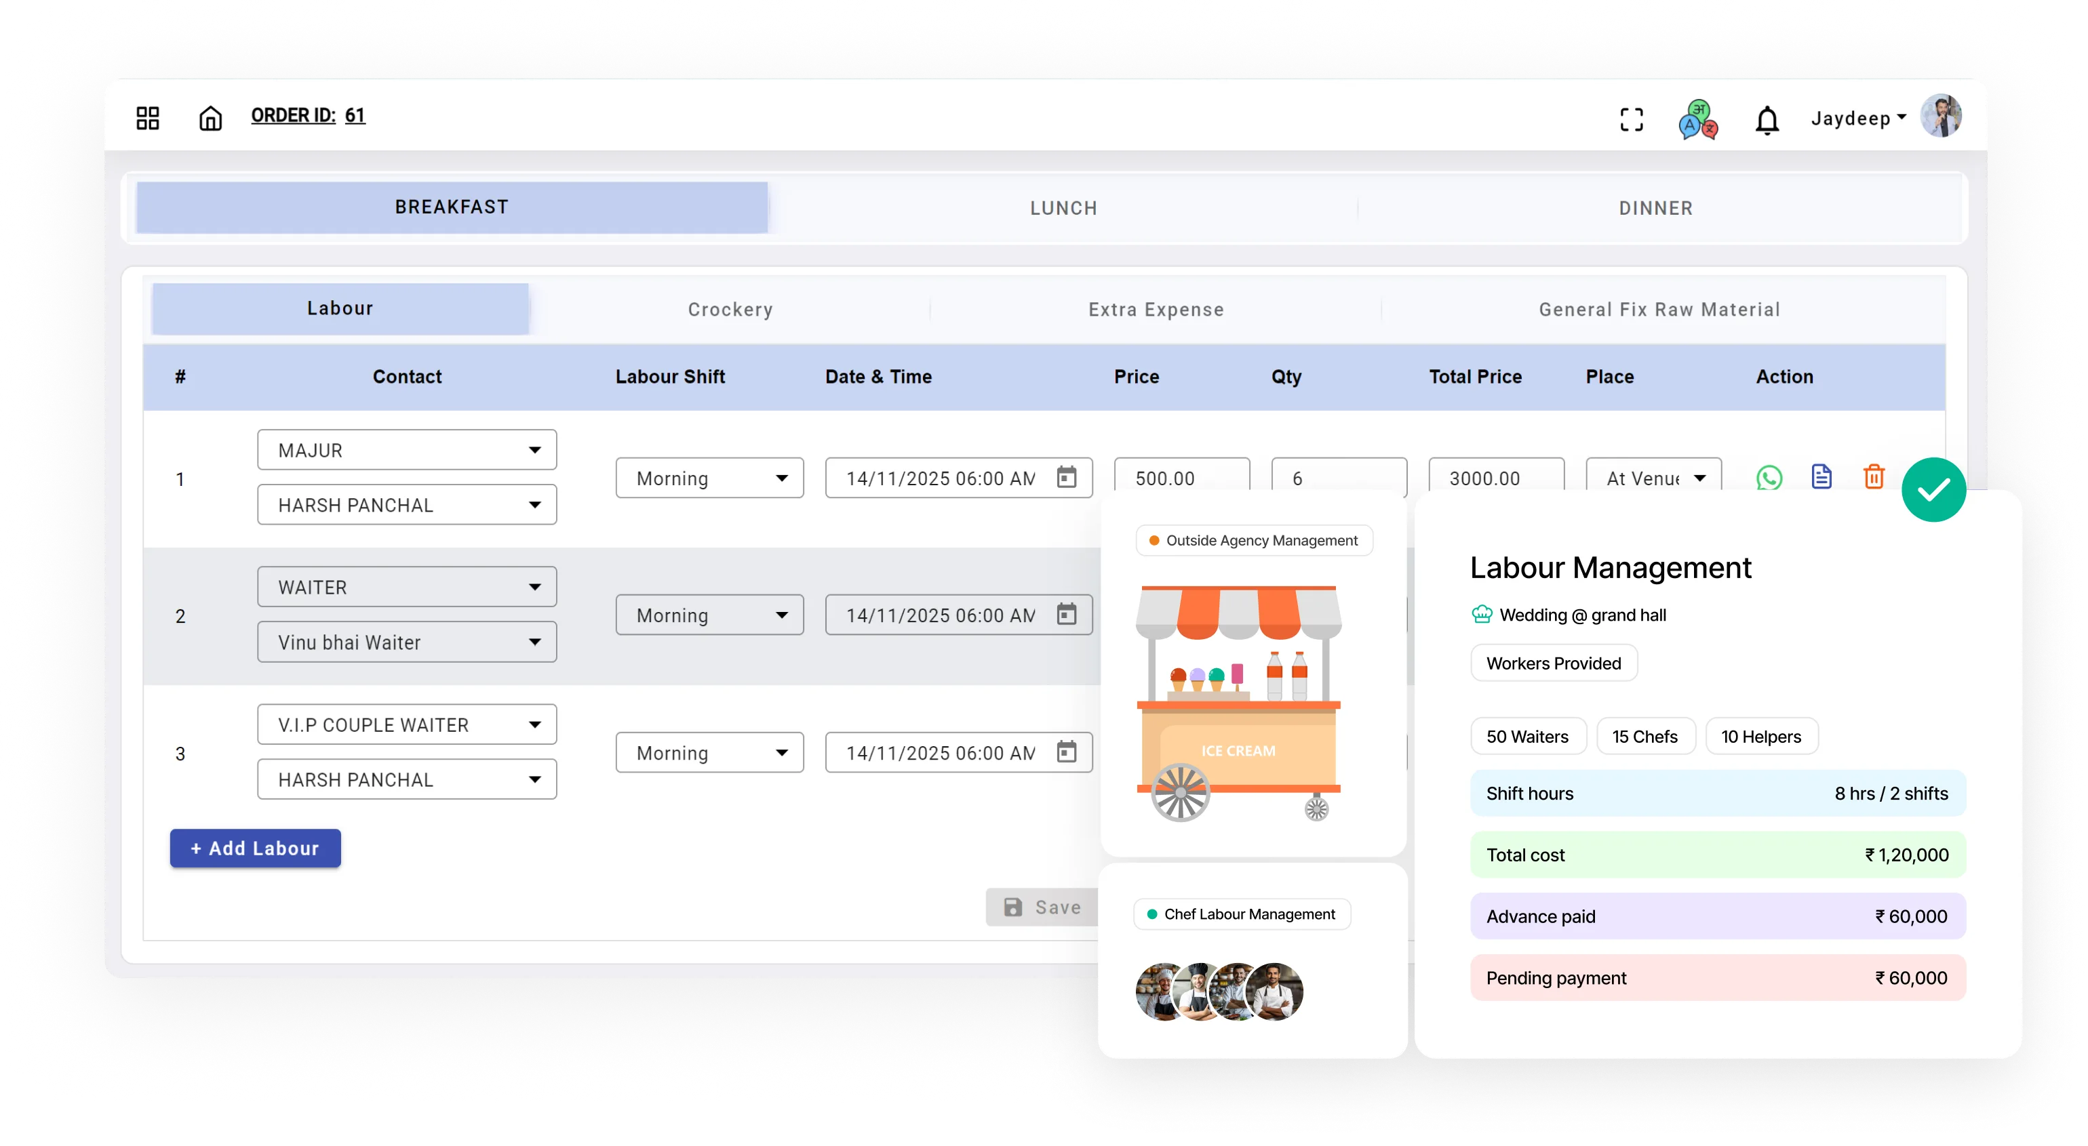
Task: Open notifications via the bell icon
Action: pyautogui.click(x=1767, y=119)
